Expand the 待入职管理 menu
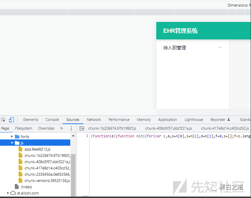This screenshot has height=198, width=251. click(x=193, y=48)
